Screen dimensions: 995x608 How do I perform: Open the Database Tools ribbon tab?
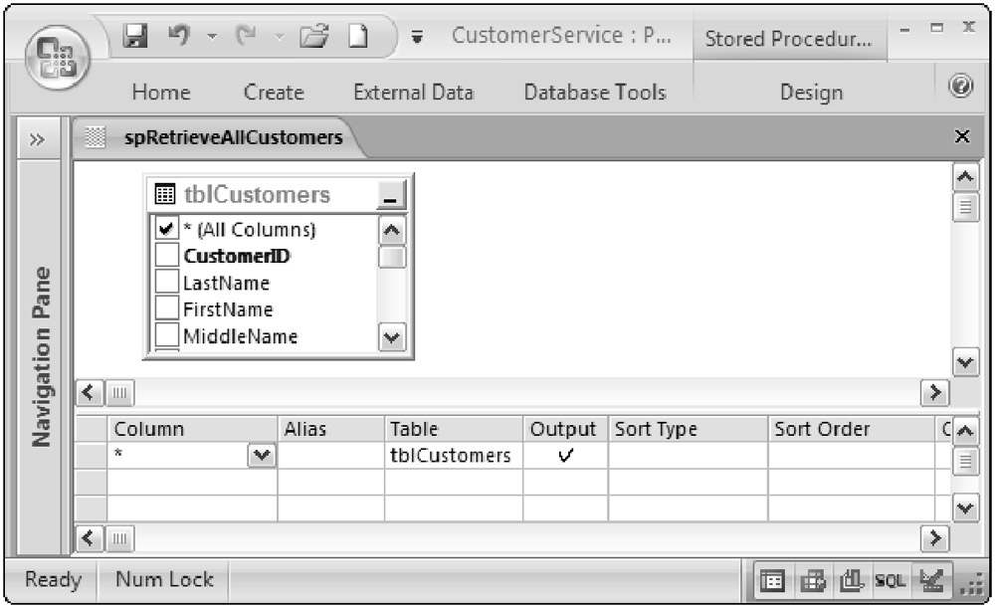pos(594,93)
